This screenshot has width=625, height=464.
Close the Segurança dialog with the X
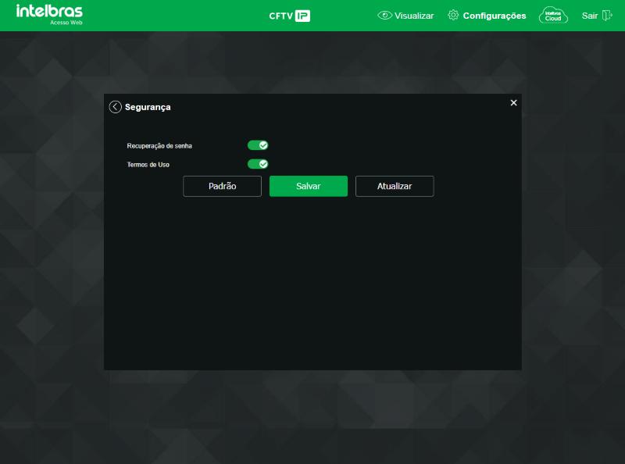pyautogui.click(x=513, y=103)
